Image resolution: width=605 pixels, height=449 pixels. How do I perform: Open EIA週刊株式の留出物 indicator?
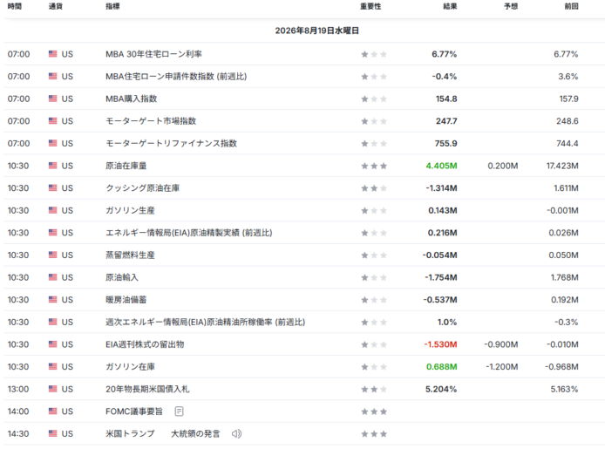145,344
